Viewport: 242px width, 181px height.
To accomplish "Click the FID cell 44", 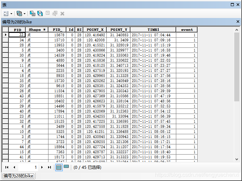I will (x=17, y=147).
